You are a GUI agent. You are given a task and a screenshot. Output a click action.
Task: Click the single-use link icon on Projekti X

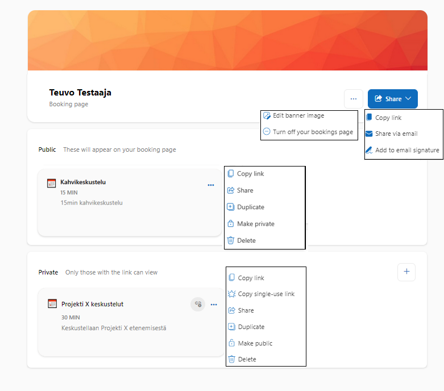pyautogui.click(x=198, y=305)
